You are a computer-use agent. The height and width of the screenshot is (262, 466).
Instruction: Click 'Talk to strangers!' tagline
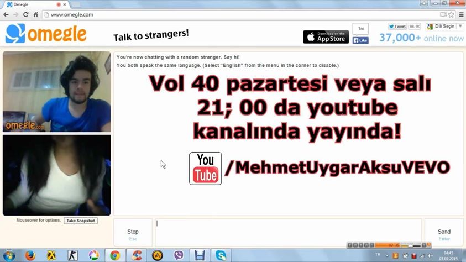click(x=151, y=35)
